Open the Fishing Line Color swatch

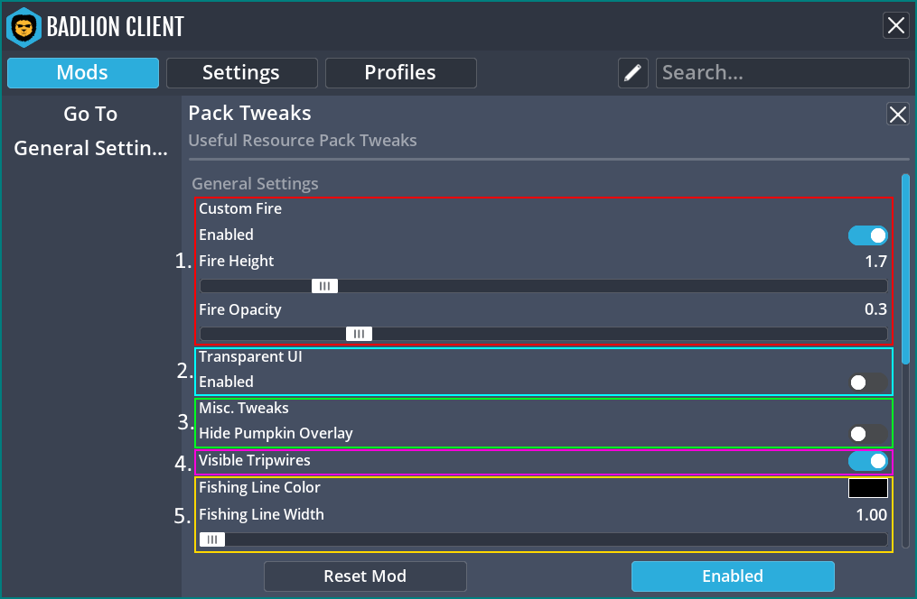(867, 488)
